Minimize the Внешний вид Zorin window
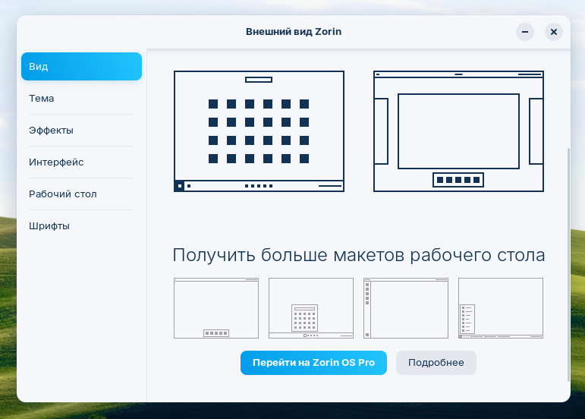Viewport: 585px width, 419px height. [x=525, y=32]
